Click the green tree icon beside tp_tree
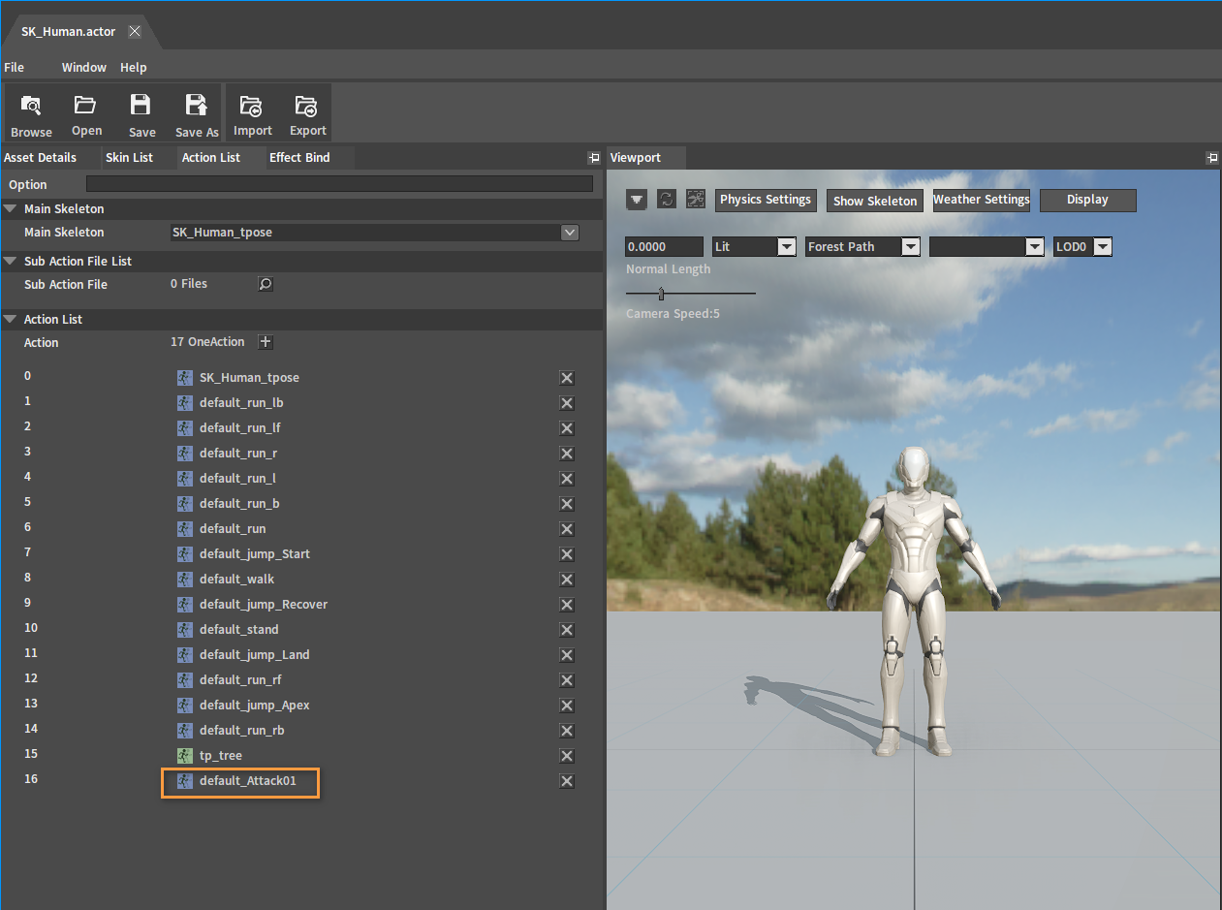1222x910 pixels. (185, 755)
